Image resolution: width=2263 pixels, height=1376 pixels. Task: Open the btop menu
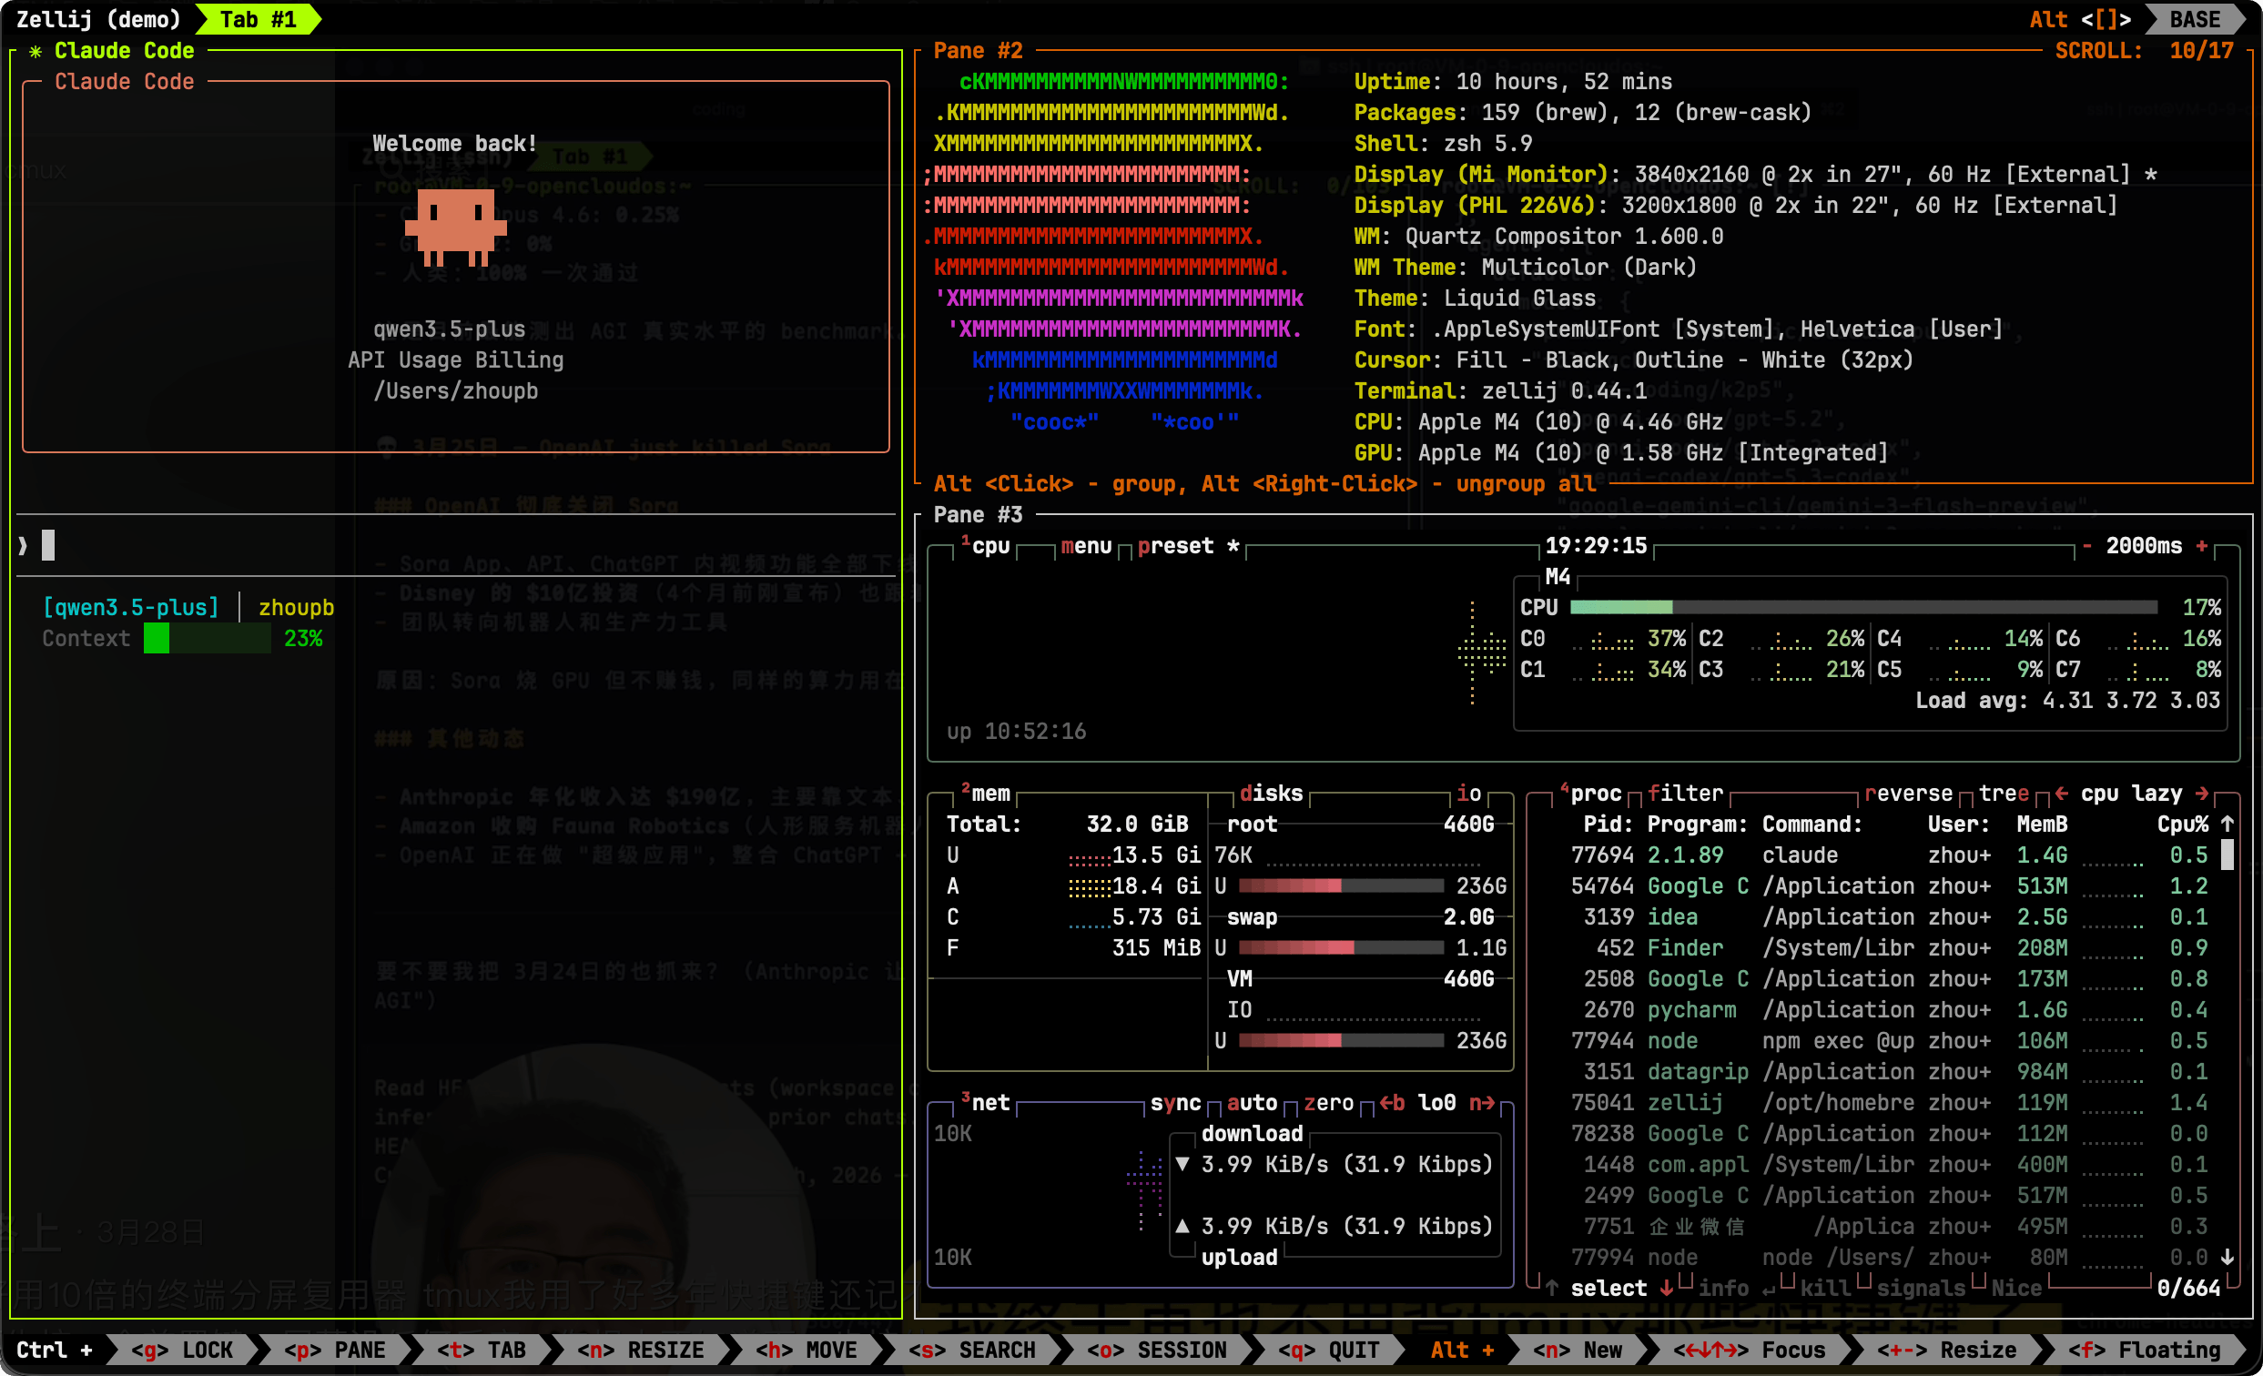[1086, 546]
